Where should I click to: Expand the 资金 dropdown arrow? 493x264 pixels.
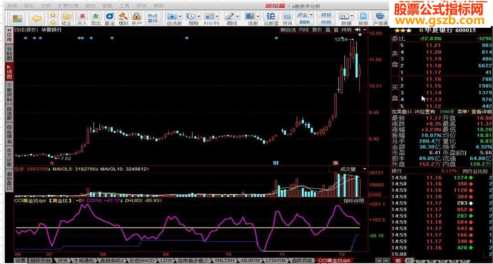(311, 15)
